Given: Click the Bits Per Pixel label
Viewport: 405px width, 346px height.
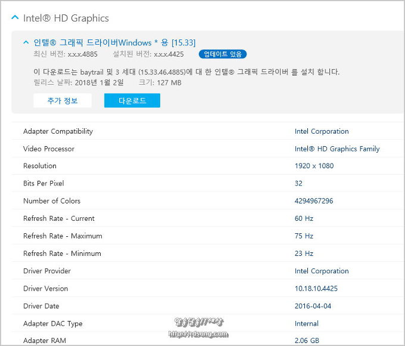Looking at the screenshot, I should pyautogui.click(x=43, y=183).
